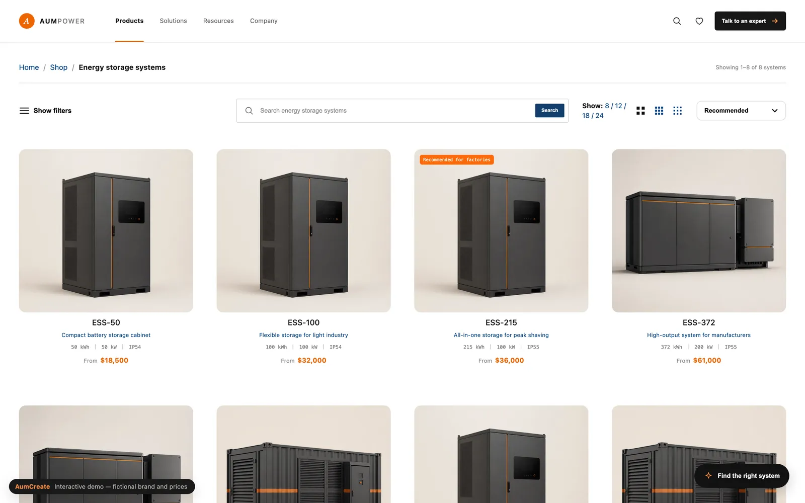Open the Solutions menu
The image size is (805, 503).
(x=174, y=21)
